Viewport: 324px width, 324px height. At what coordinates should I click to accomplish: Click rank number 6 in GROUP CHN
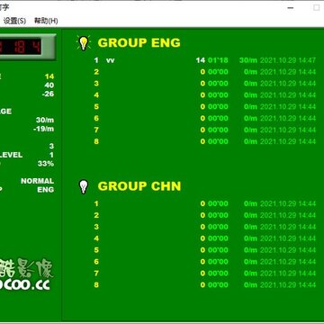pyautogui.click(x=96, y=262)
